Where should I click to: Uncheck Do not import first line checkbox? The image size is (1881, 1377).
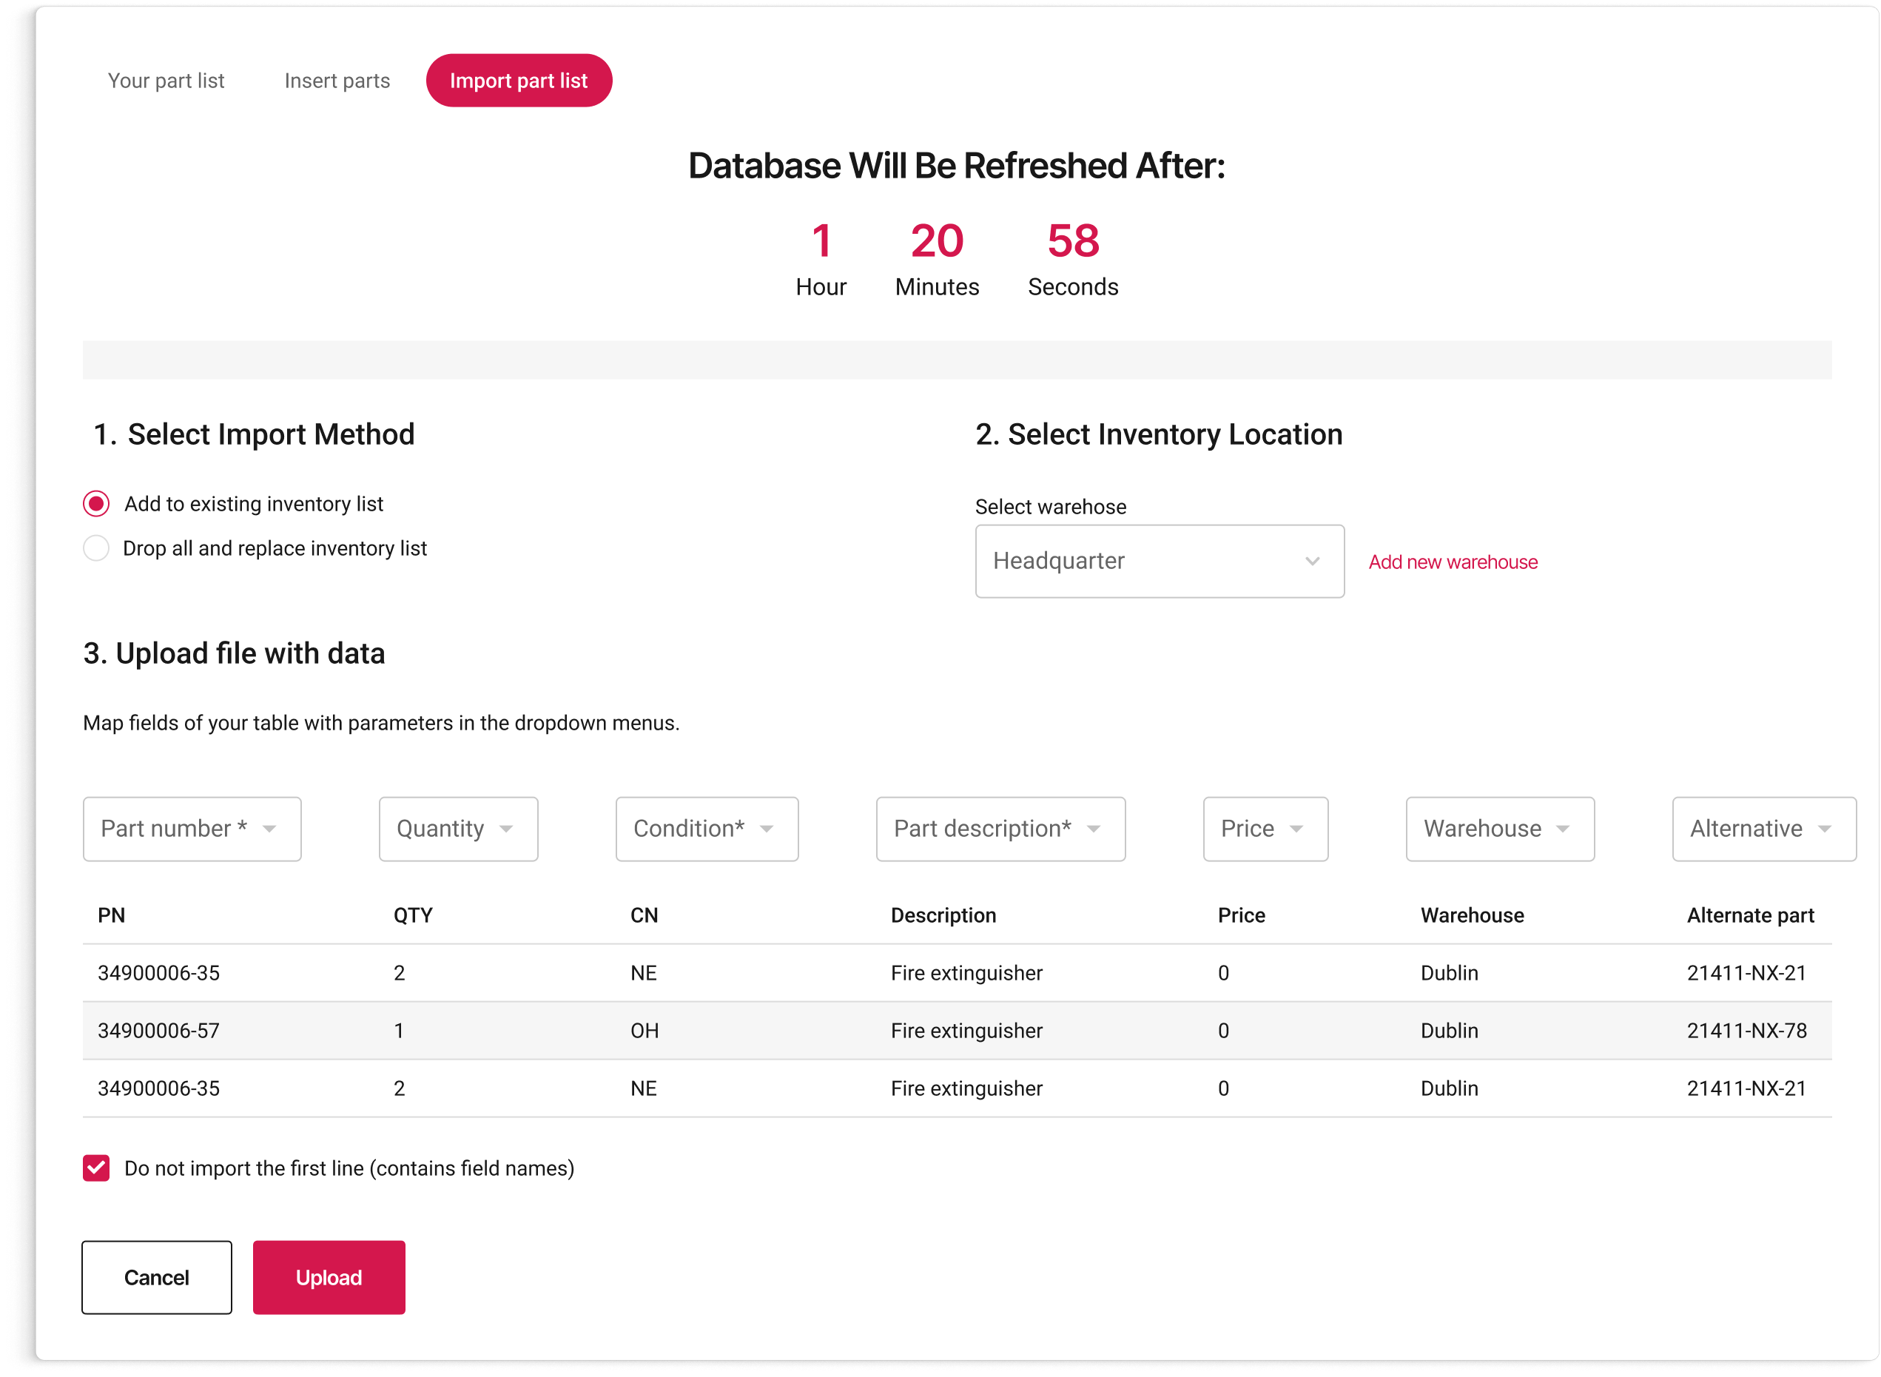point(97,1168)
